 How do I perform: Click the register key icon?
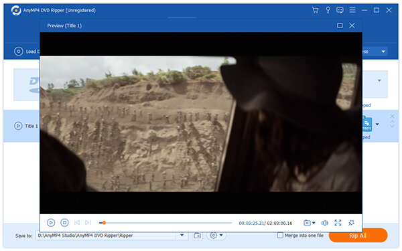[328, 10]
